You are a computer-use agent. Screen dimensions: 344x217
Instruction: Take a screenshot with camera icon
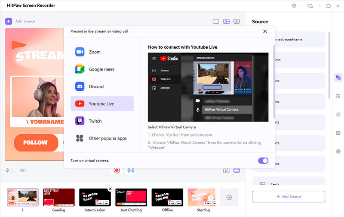coord(226,170)
